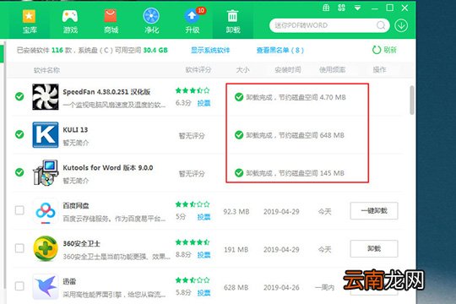Click KULI uninstall complete message 648 MB

click(x=290, y=135)
